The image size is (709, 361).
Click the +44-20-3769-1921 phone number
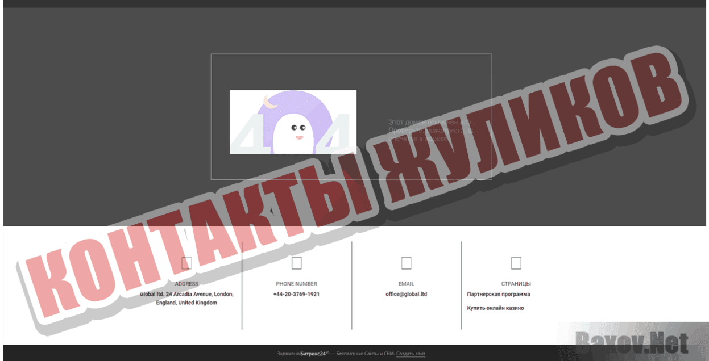point(296,294)
